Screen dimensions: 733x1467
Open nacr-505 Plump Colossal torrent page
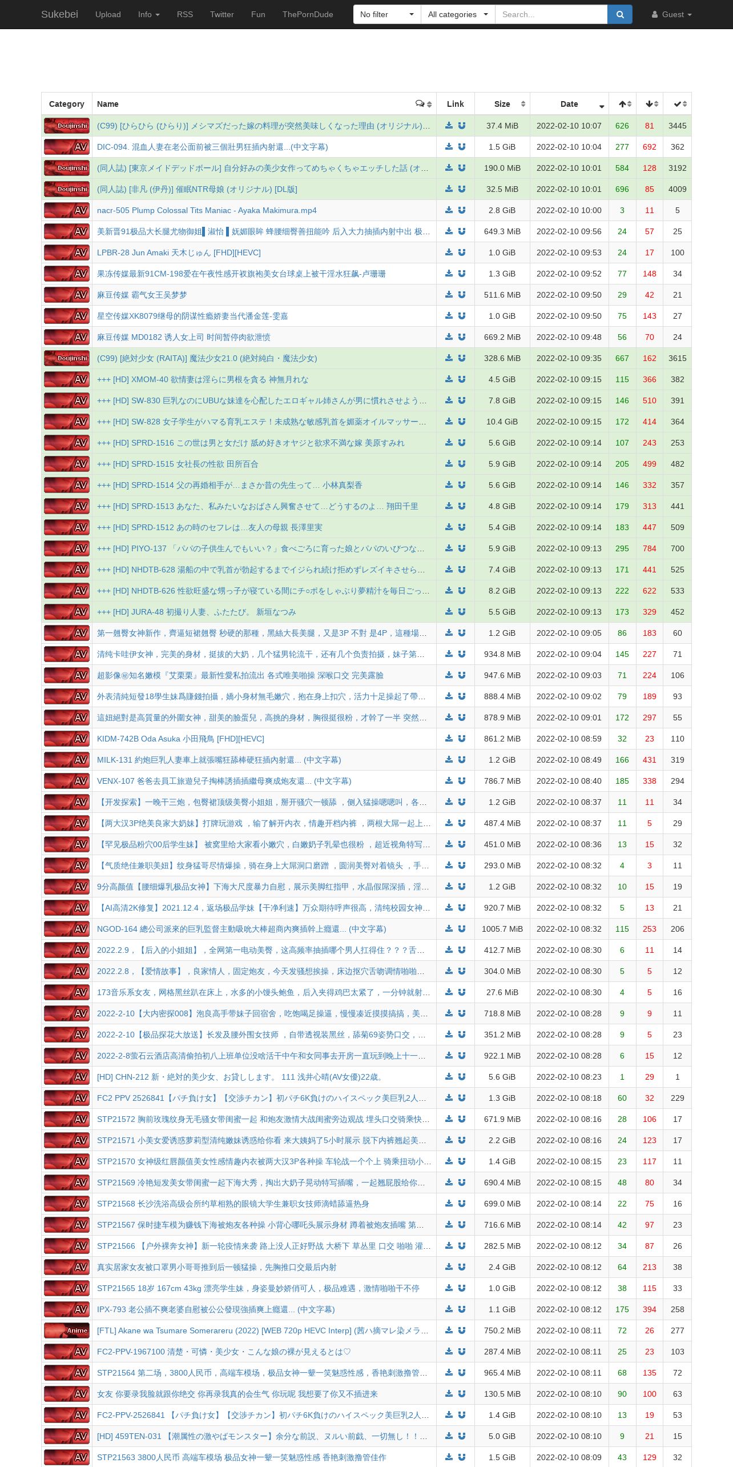coord(207,210)
